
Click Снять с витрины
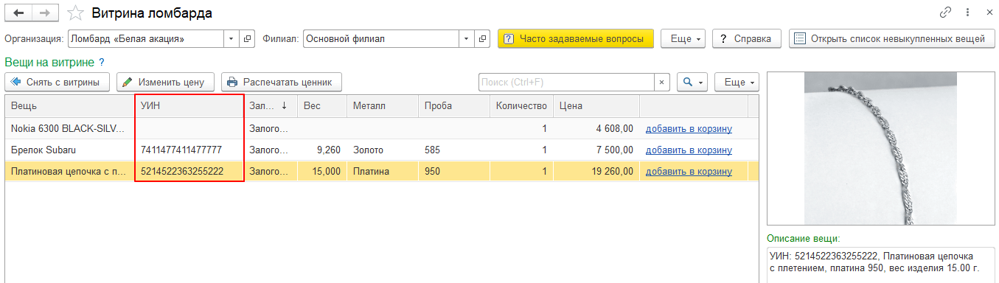(x=58, y=82)
